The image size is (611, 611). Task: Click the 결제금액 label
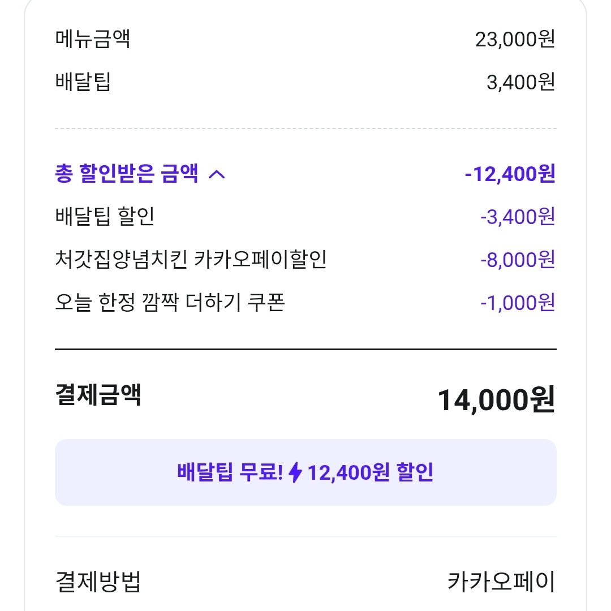coord(98,394)
